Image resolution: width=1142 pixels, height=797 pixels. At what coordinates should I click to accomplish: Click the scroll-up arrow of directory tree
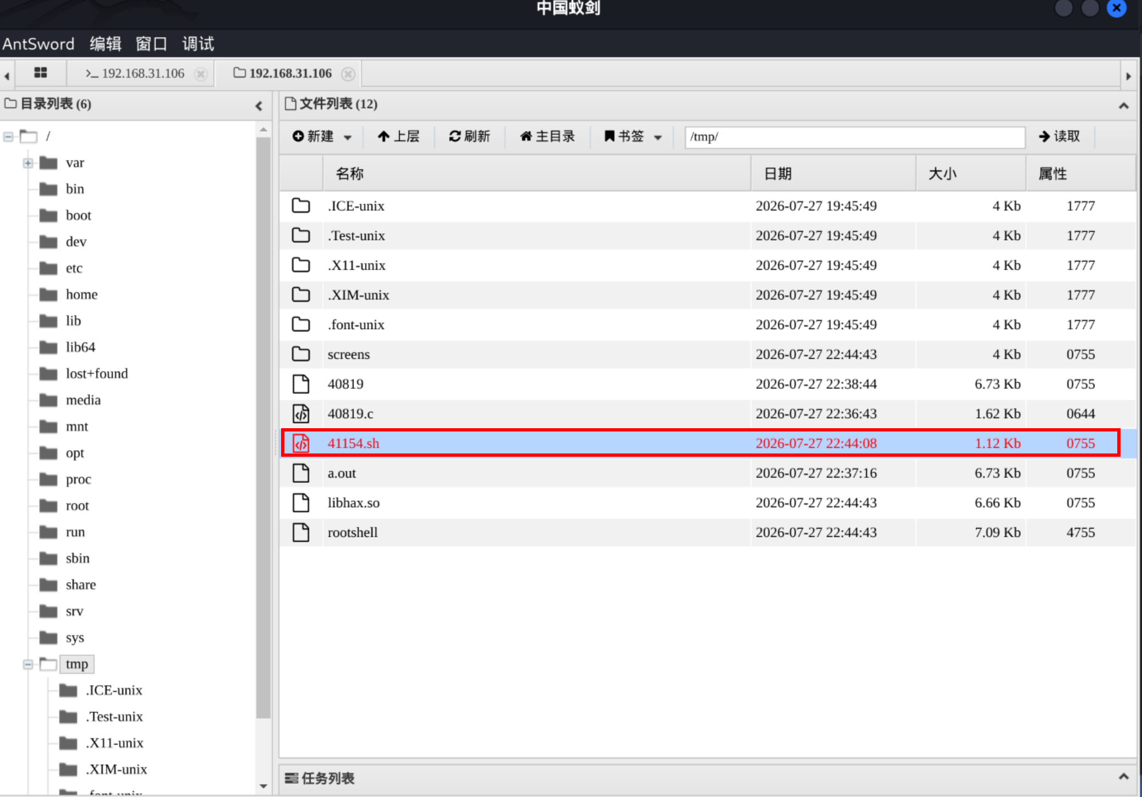[x=263, y=130]
